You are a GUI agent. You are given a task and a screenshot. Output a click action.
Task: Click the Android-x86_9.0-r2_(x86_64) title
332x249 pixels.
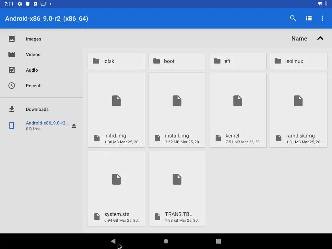pos(47,18)
